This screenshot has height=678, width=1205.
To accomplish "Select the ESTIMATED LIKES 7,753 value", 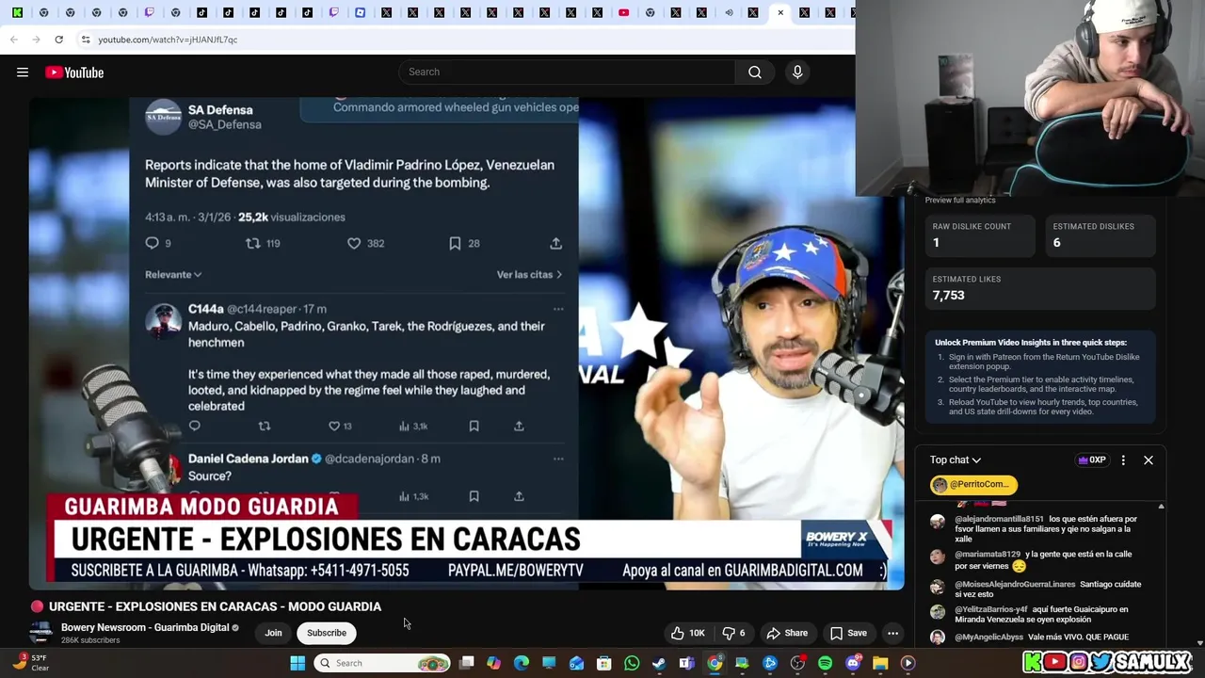I will point(948,296).
